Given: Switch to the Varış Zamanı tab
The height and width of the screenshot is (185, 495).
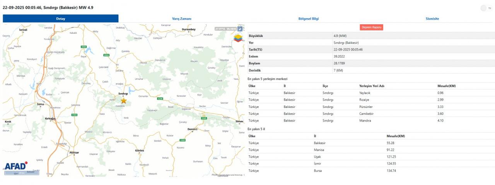Looking at the screenshot, I should (x=181, y=18).
